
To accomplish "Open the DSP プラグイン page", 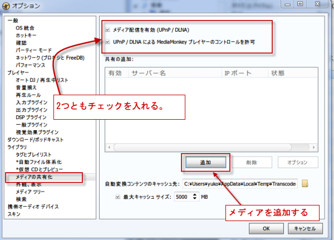I will [31, 117].
